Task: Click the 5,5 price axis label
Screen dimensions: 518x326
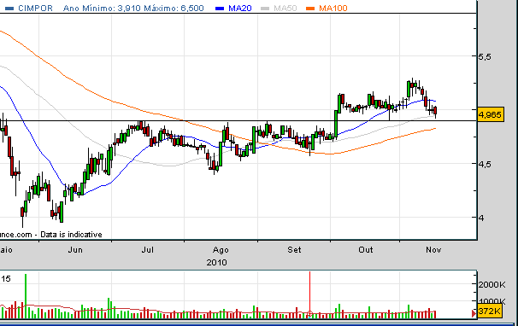Action: click(485, 57)
